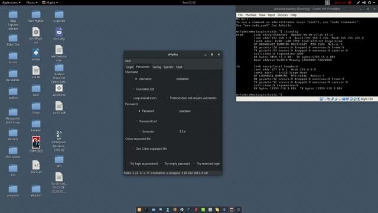This screenshot has width=378, height=213.
Task: Open Devices menu in VirtualBox window
Action: coord(282,15)
